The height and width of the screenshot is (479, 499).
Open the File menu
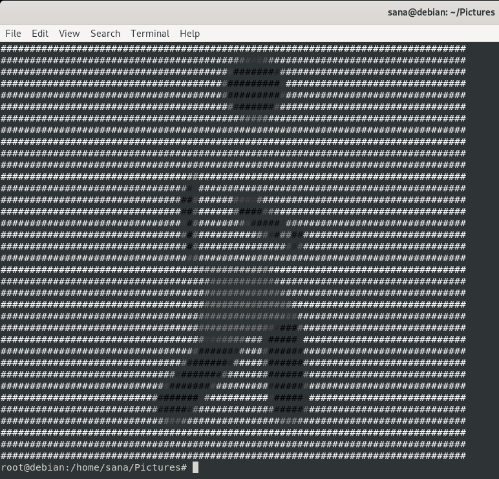coord(13,34)
